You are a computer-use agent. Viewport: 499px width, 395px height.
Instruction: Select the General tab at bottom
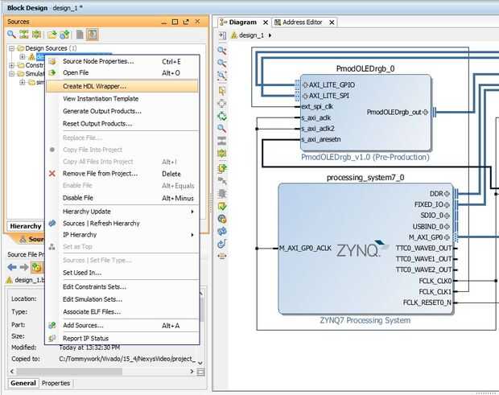point(23,383)
